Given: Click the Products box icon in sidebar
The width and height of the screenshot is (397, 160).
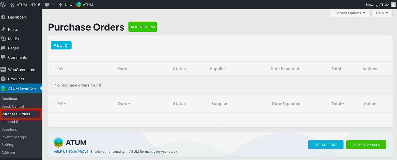Looking at the screenshot, I should tap(3, 79).
